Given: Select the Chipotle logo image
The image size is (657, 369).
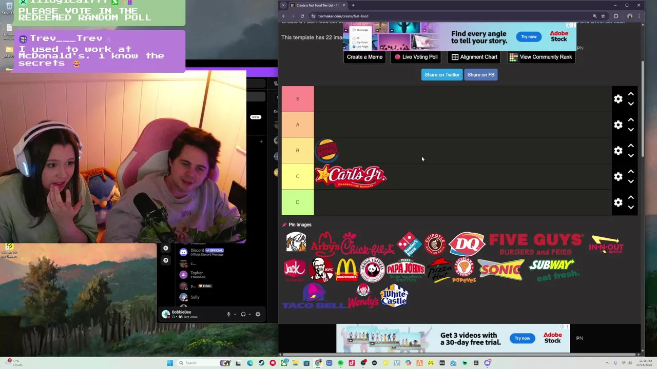Looking at the screenshot, I should pyautogui.click(x=435, y=243).
